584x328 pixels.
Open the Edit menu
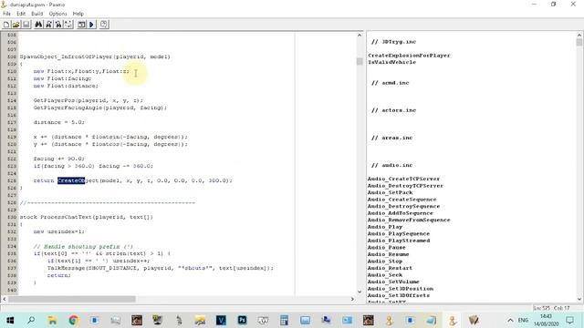[x=21, y=14]
